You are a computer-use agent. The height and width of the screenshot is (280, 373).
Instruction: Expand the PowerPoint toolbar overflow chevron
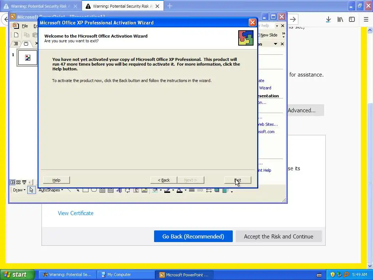(283, 35)
